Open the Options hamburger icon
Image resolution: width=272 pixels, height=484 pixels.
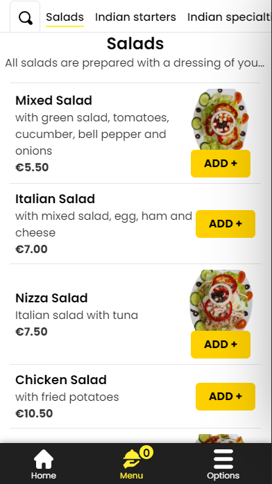tap(223, 459)
